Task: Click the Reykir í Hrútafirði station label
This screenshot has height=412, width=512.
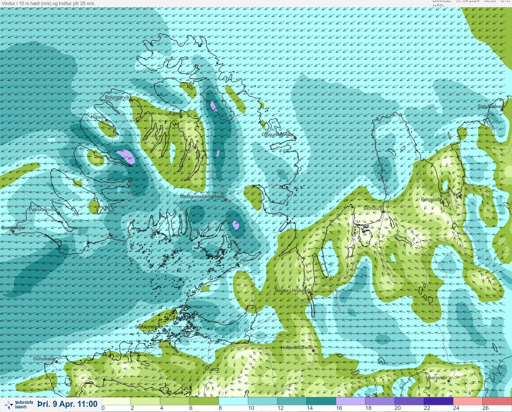Action: pos(294,291)
